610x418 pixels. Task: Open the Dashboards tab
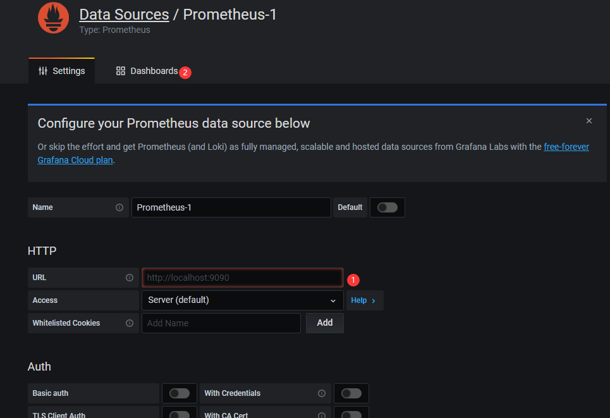click(147, 71)
